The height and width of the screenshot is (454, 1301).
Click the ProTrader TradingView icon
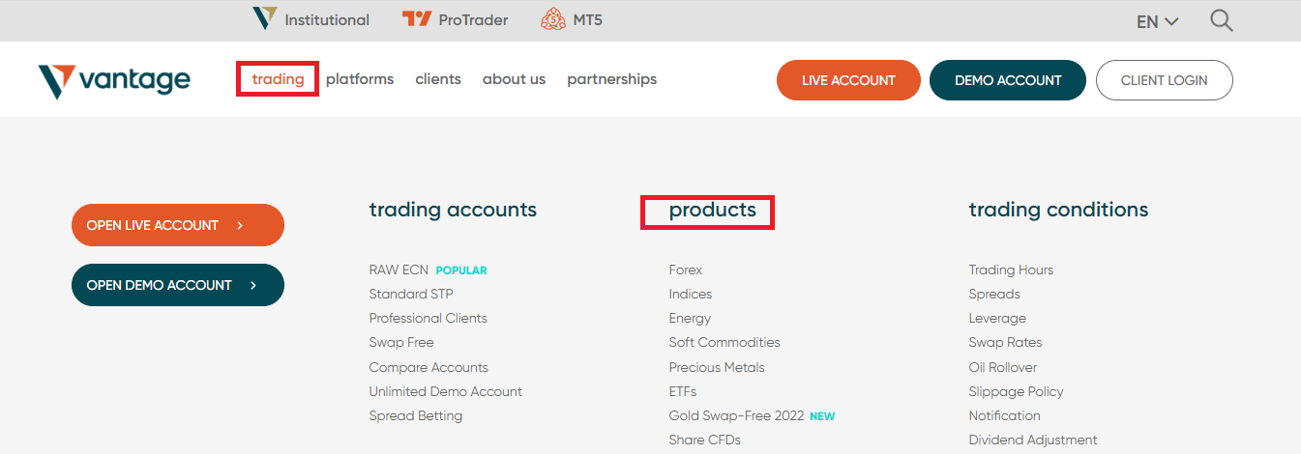(417, 19)
